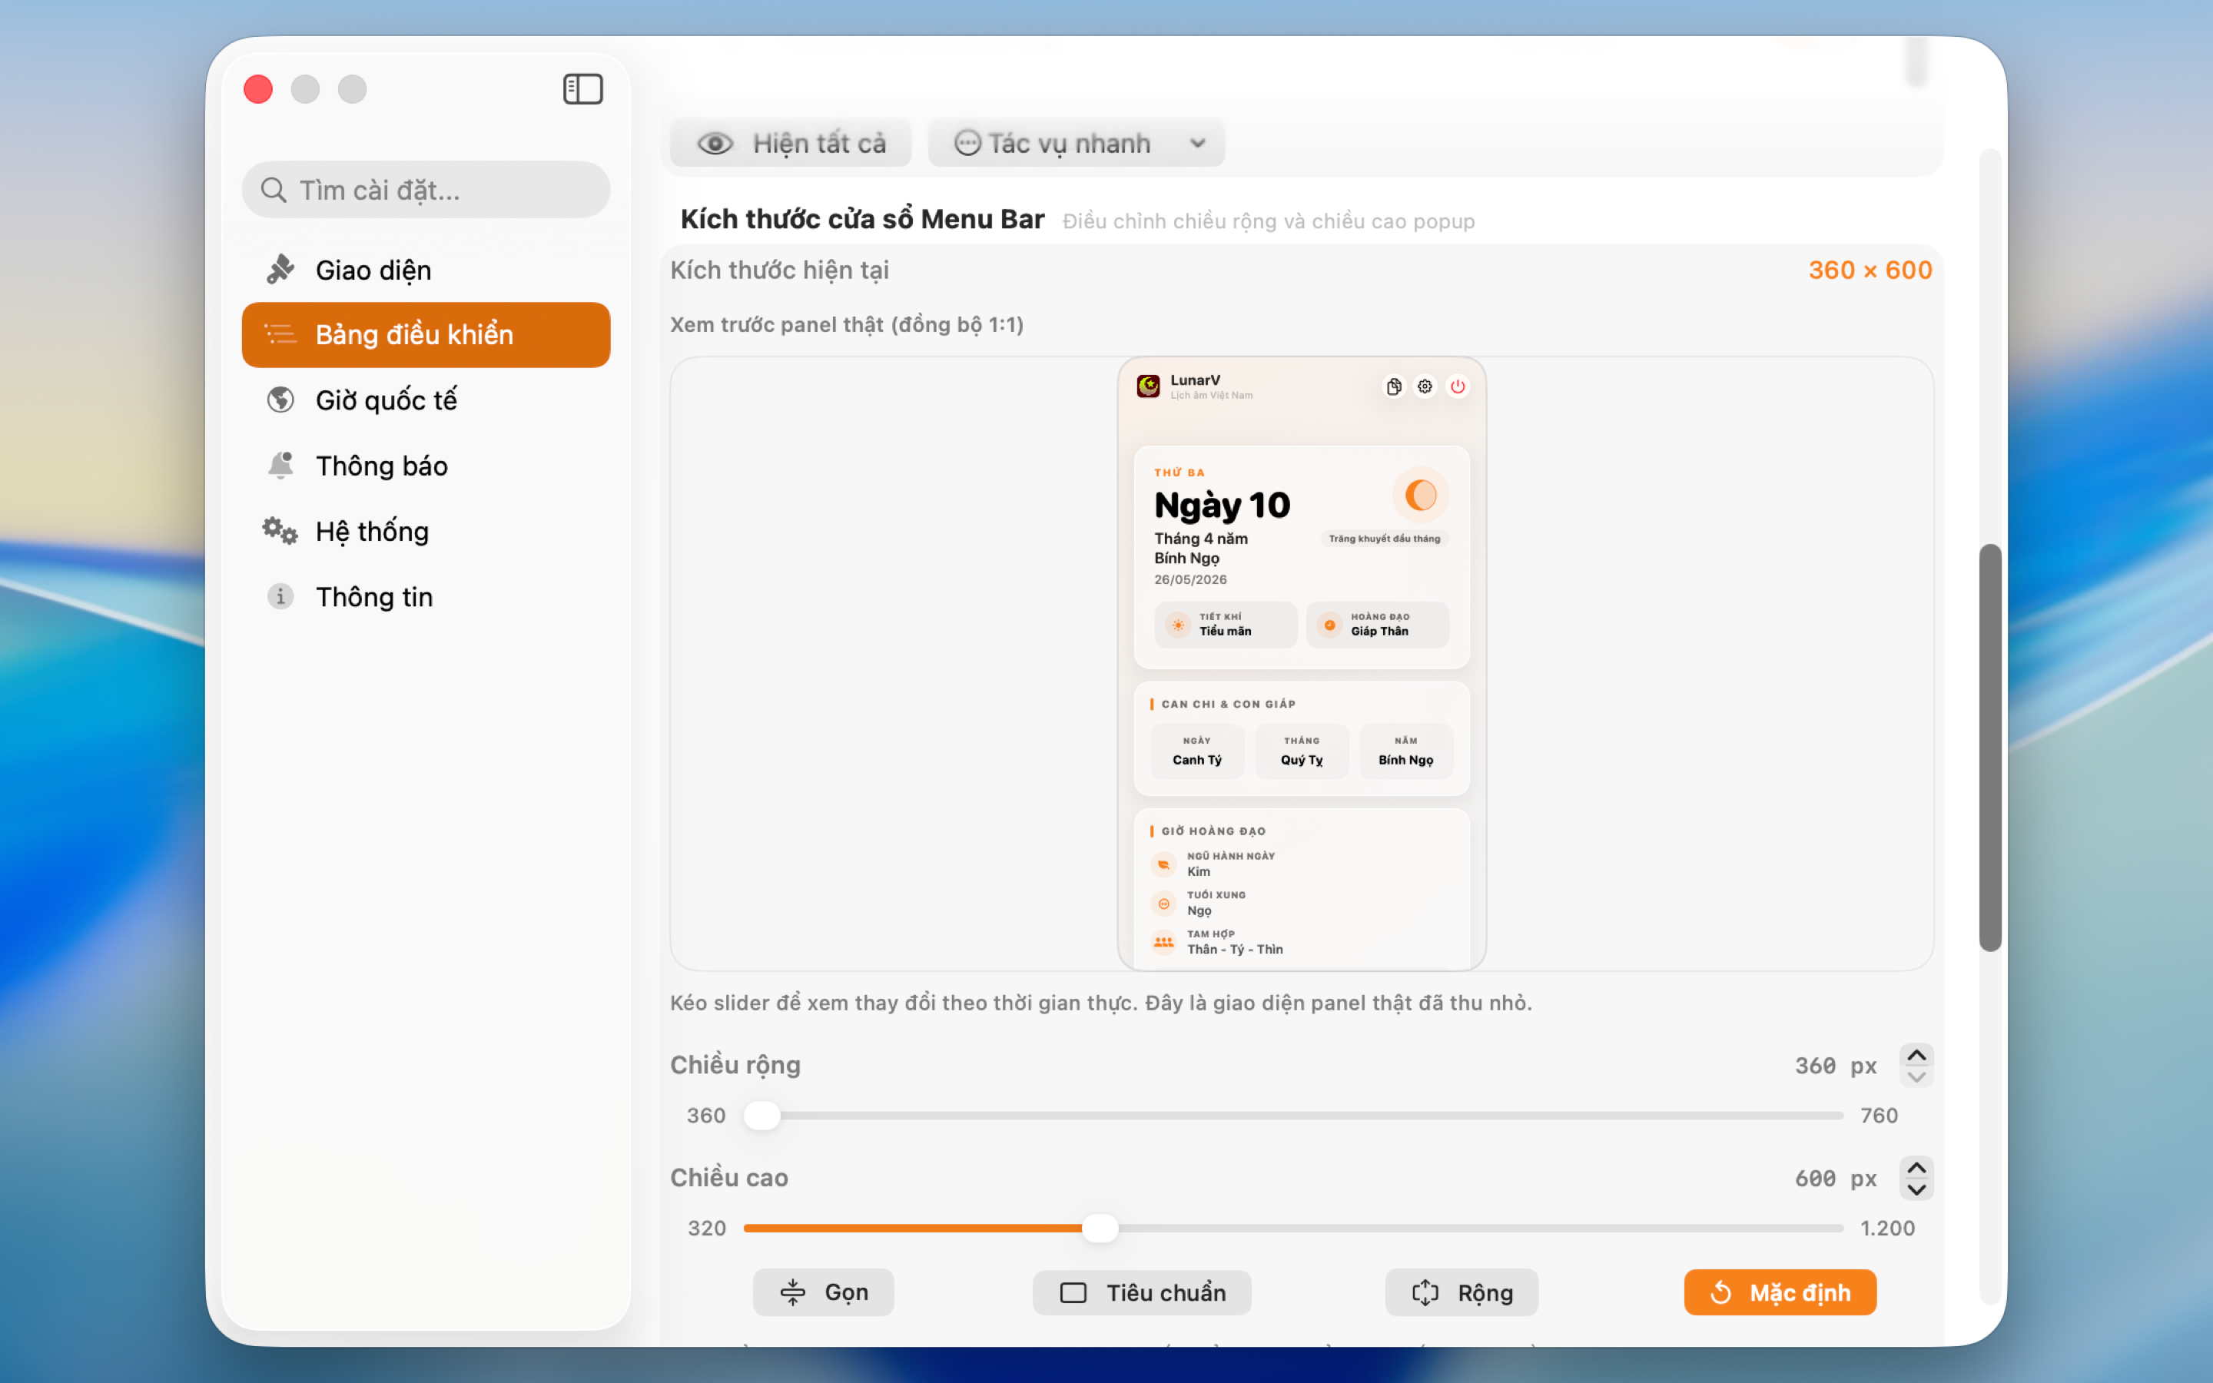Open the gear settings icon in preview
The image size is (2213, 1383).
(1425, 386)
